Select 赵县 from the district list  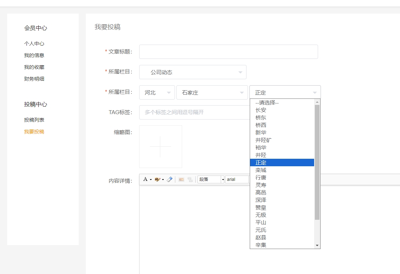tap(282, 237)
